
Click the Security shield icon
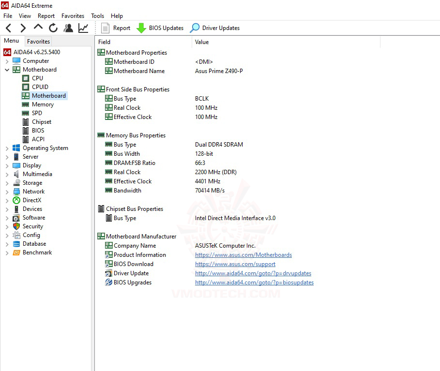(16, 226)
